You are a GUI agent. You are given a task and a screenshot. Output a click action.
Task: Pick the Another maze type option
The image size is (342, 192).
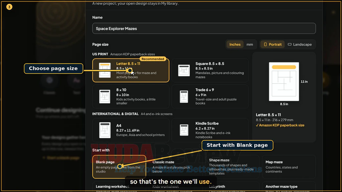coord(289,187)
